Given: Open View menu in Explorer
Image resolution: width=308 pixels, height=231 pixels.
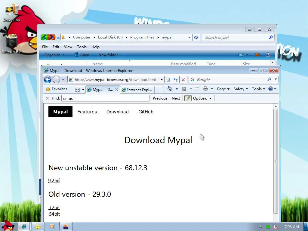Looking at the screenshot, I should pyautogui.click(x=68, y=47).
